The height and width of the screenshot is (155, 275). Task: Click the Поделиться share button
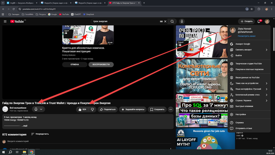(x=108, y=109)
